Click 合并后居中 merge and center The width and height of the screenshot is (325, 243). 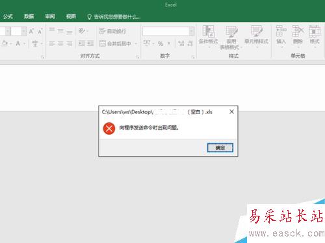click(x=115, y=43)
